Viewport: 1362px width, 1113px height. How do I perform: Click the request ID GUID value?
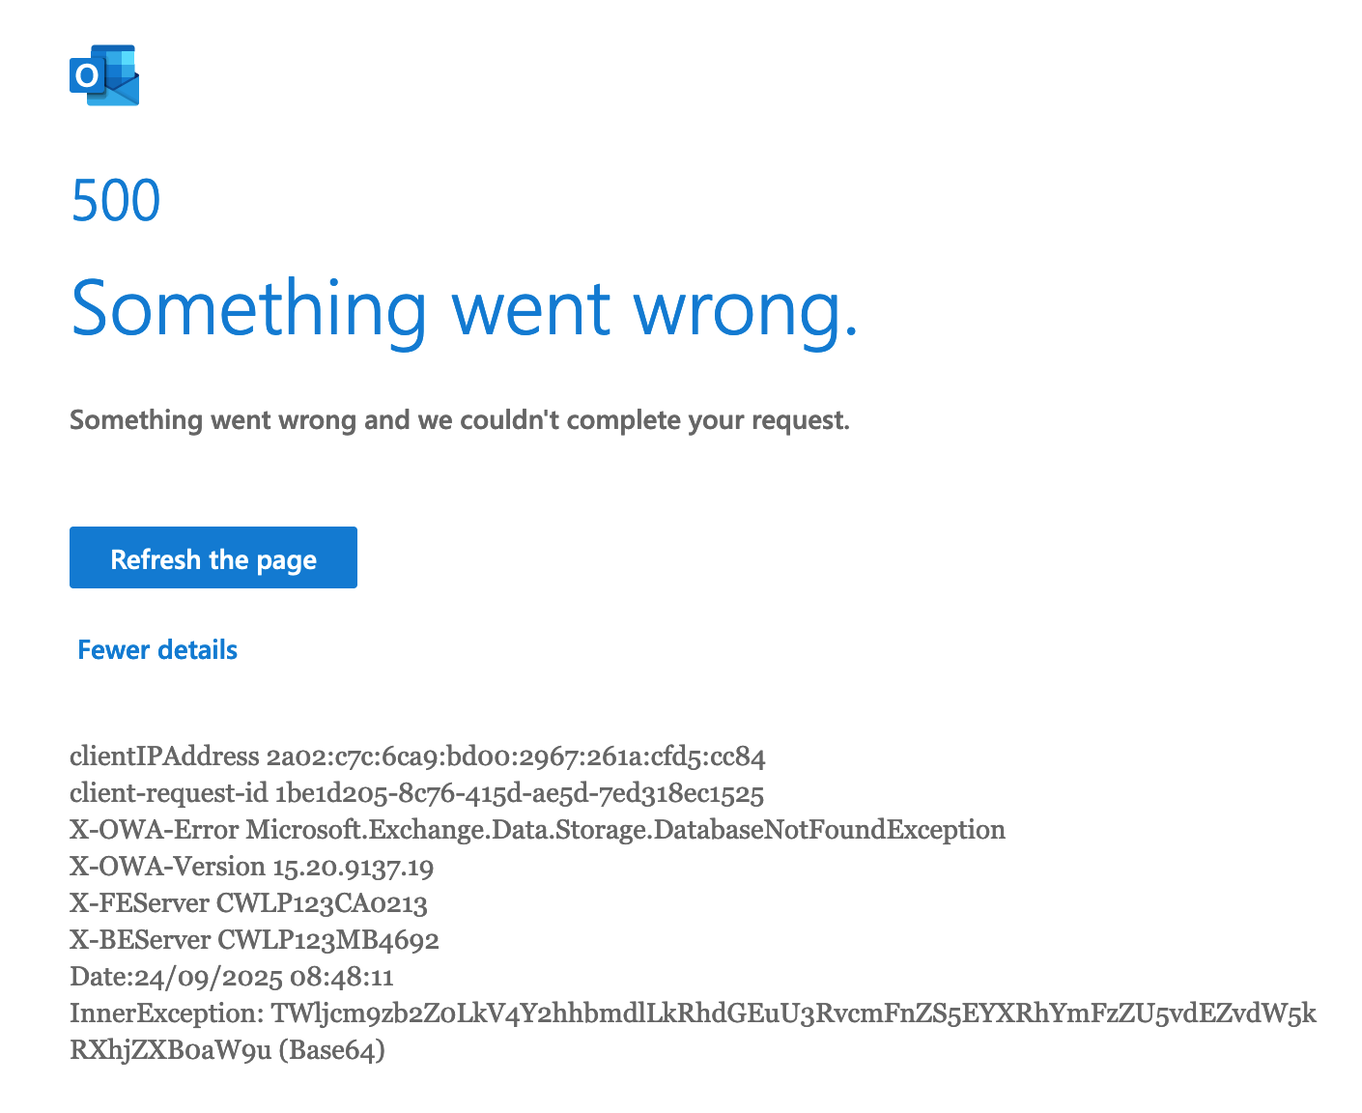point(520,794)
